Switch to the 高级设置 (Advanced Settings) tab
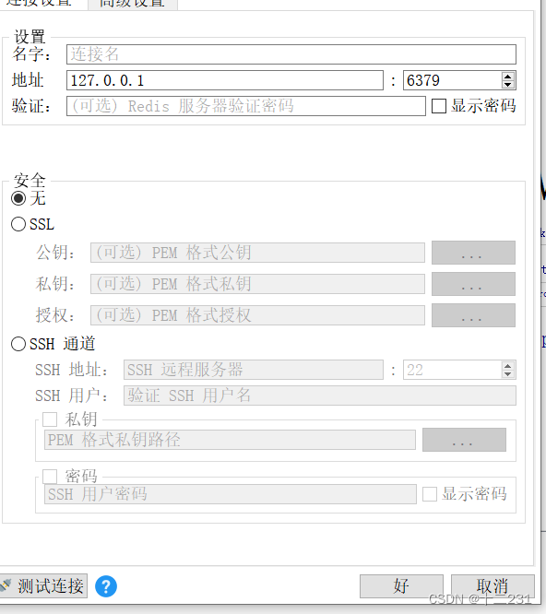The image size is (546, 614). point(133,4)
